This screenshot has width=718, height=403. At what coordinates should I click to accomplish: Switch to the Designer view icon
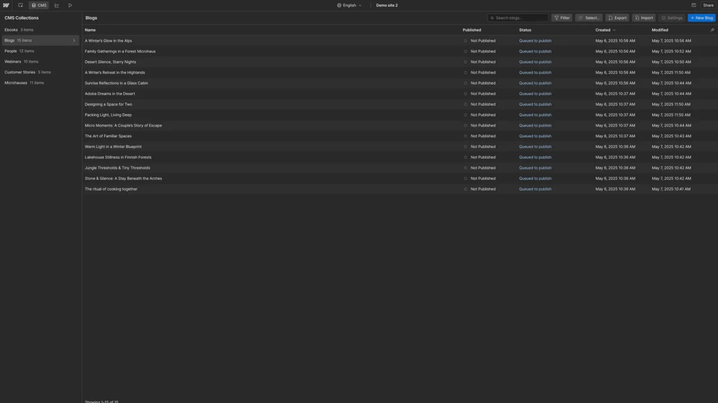20,5
